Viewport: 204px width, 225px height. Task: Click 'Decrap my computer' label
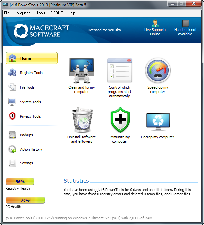pyautogui.click(x=157, y=137)
